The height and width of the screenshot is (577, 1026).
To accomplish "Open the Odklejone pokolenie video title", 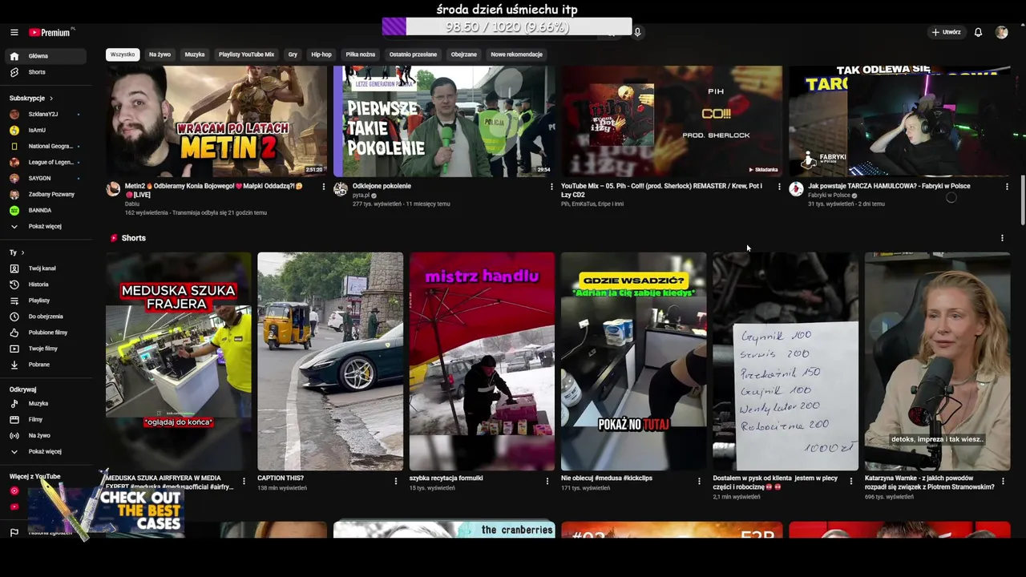I will 382,186.
